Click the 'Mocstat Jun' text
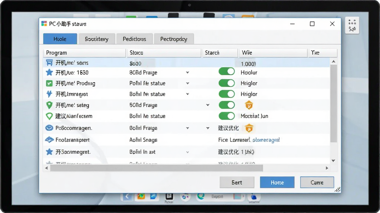The width and height of the screenshot is (380, 213). tap(255, 116)
